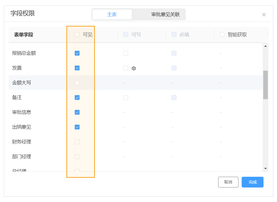Click the 完成 button
The image size is (277, 202).
(x=252, y=182)
